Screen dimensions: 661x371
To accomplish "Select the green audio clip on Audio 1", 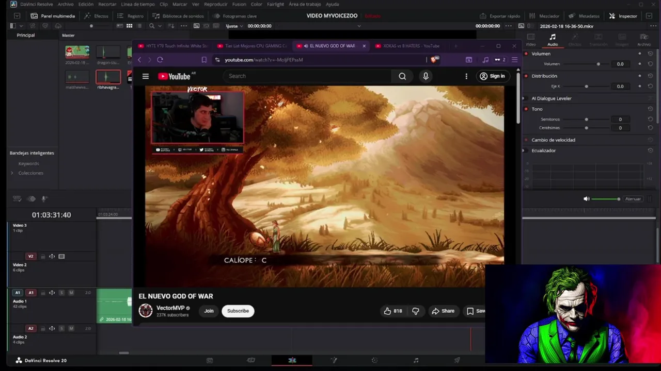I will point(114,306).
